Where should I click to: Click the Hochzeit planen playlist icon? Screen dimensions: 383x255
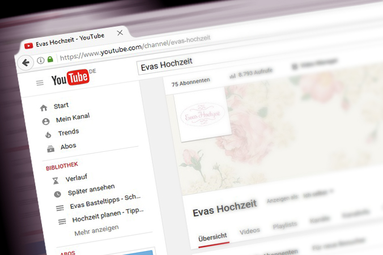pyautogui.click(x=62, y=222)
